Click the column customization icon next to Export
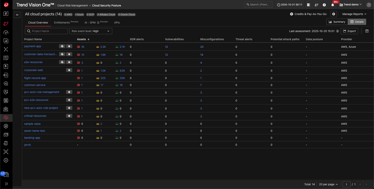Screen dimensions: 374x189 367,31
